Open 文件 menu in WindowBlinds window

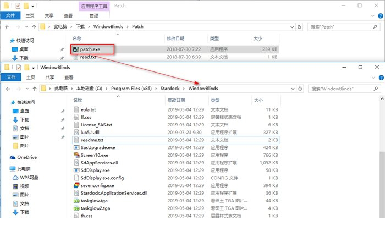pos(11,78)
